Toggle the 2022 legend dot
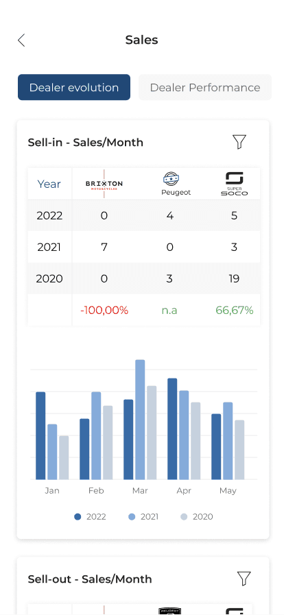The width and height of the screenshot is (284, 615). tap(78, 517)
